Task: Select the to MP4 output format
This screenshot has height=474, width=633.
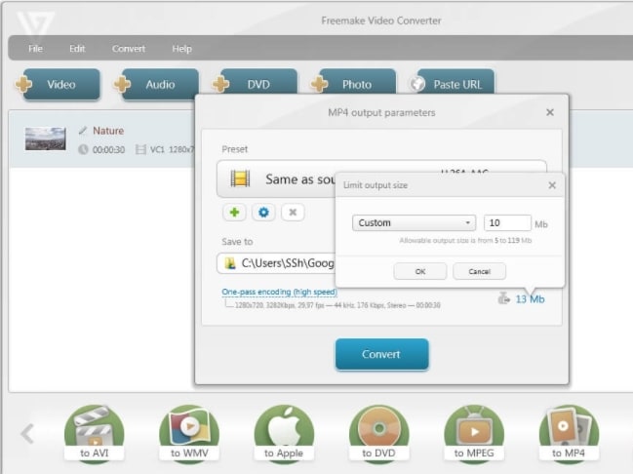Action: coord(569,434)
